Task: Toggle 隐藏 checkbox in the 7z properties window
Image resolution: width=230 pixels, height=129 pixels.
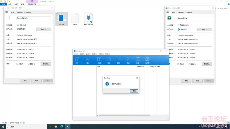Action: [189, 64]
